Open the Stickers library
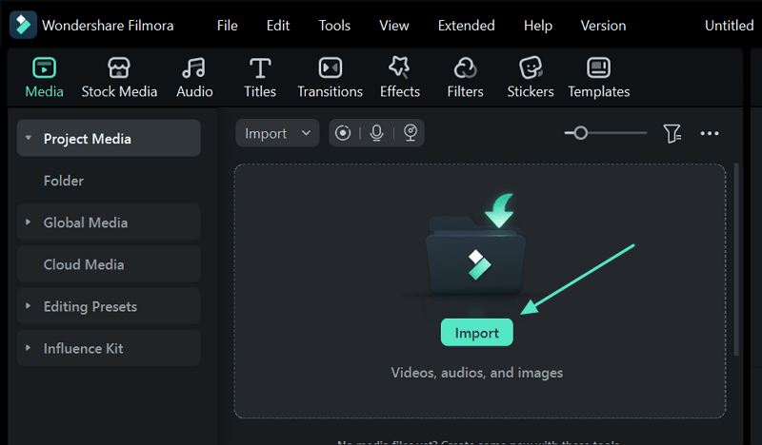This screenshot has width=762, height=445. pos(531,78)
